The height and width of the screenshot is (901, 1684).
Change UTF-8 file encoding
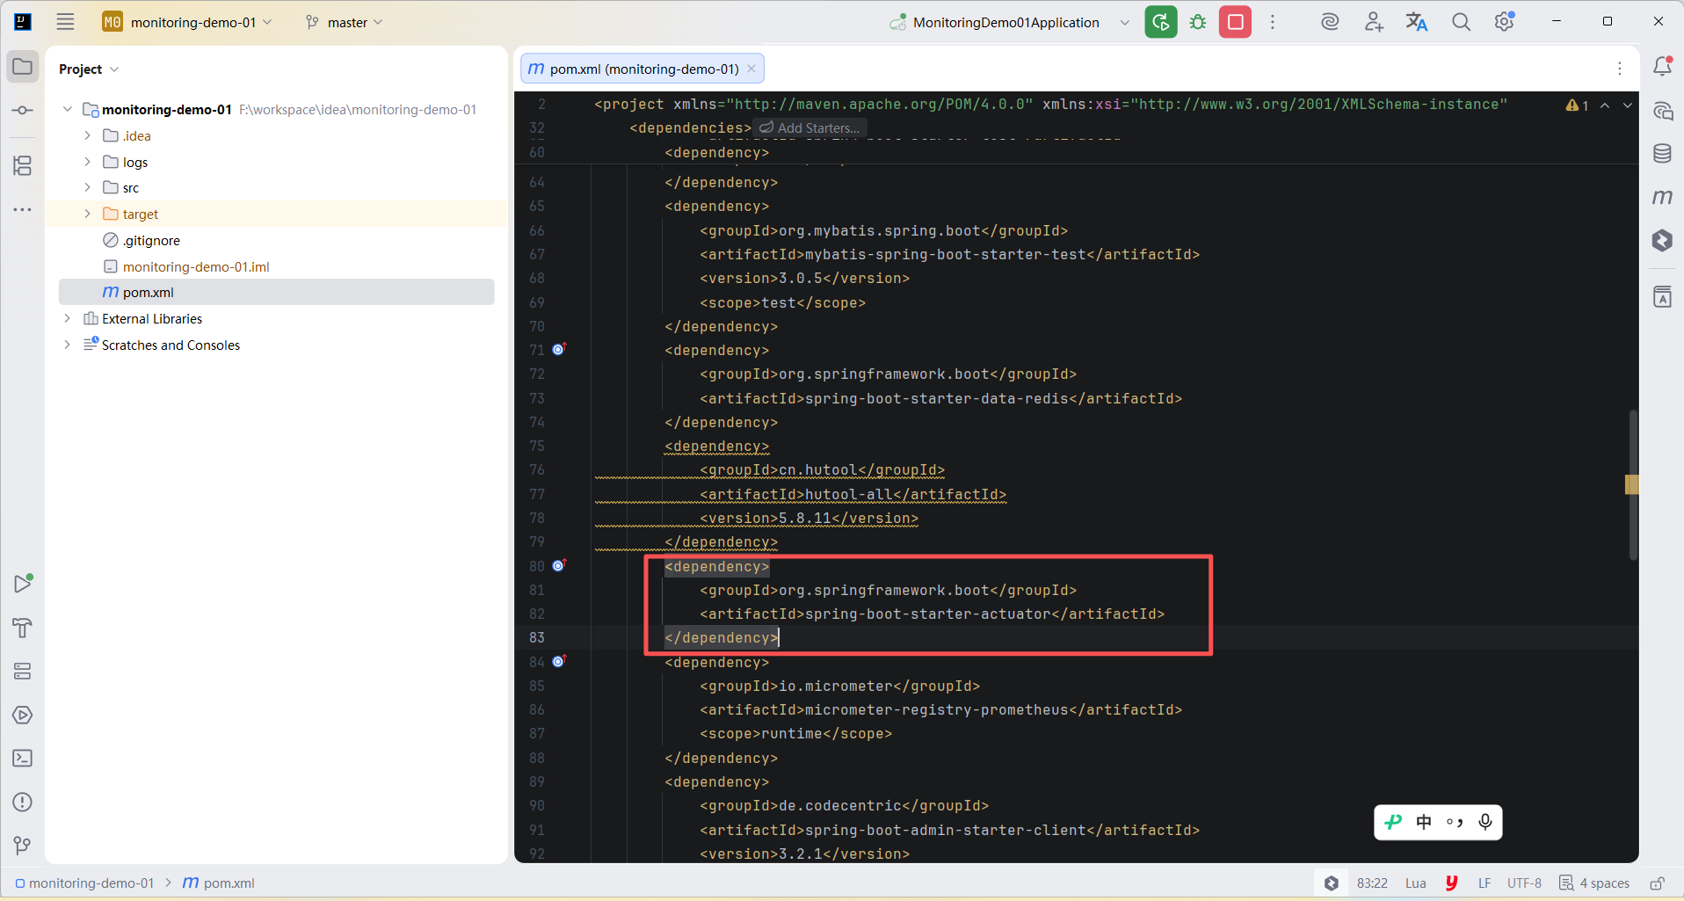1524,883
